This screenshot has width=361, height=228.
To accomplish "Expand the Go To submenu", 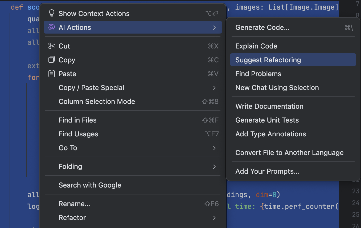I will click(215, 148).
